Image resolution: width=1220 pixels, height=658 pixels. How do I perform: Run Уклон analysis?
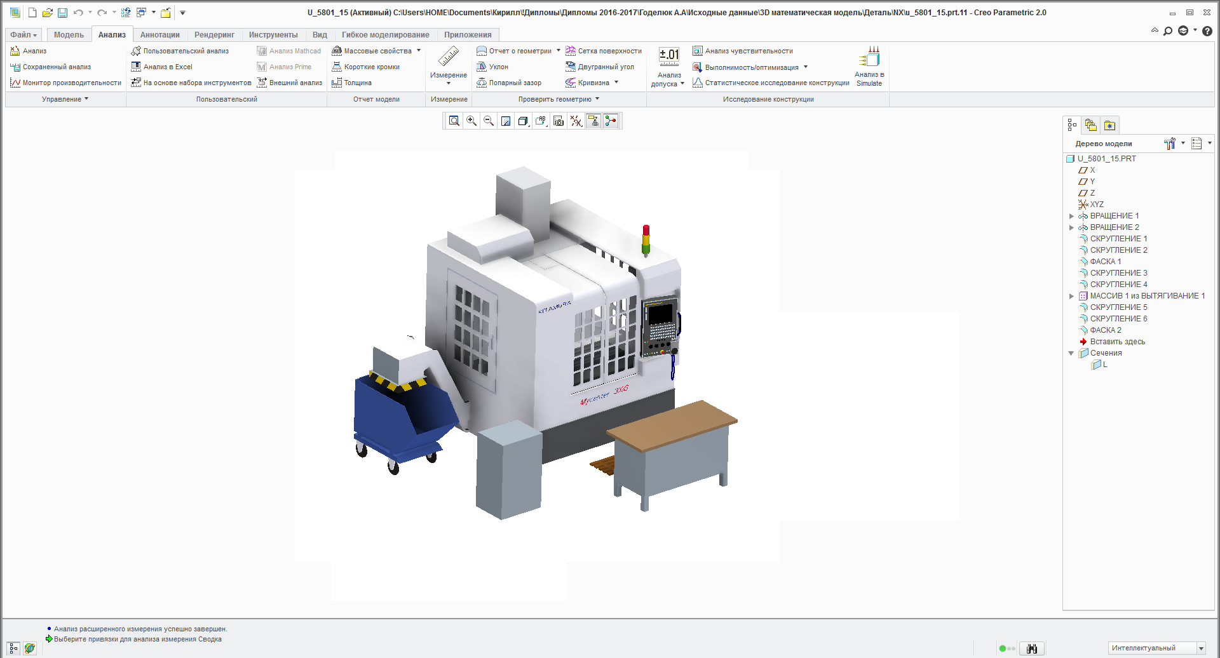pos(492,67)
